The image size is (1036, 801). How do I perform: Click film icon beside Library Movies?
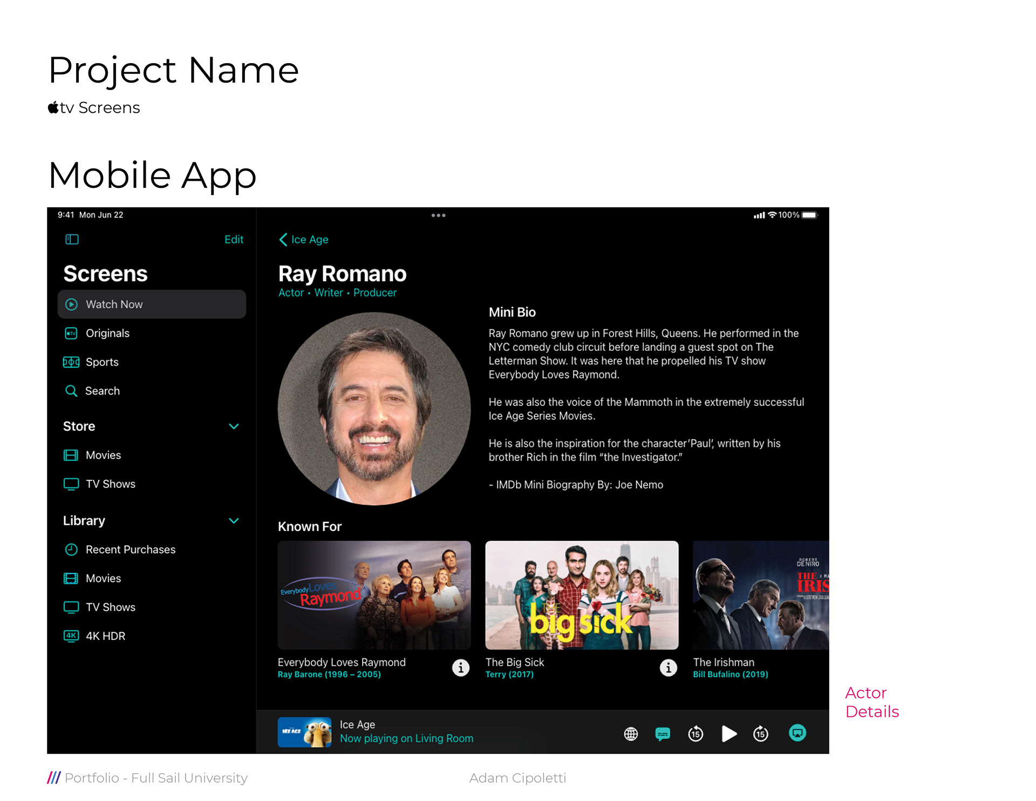pos(71,578)
